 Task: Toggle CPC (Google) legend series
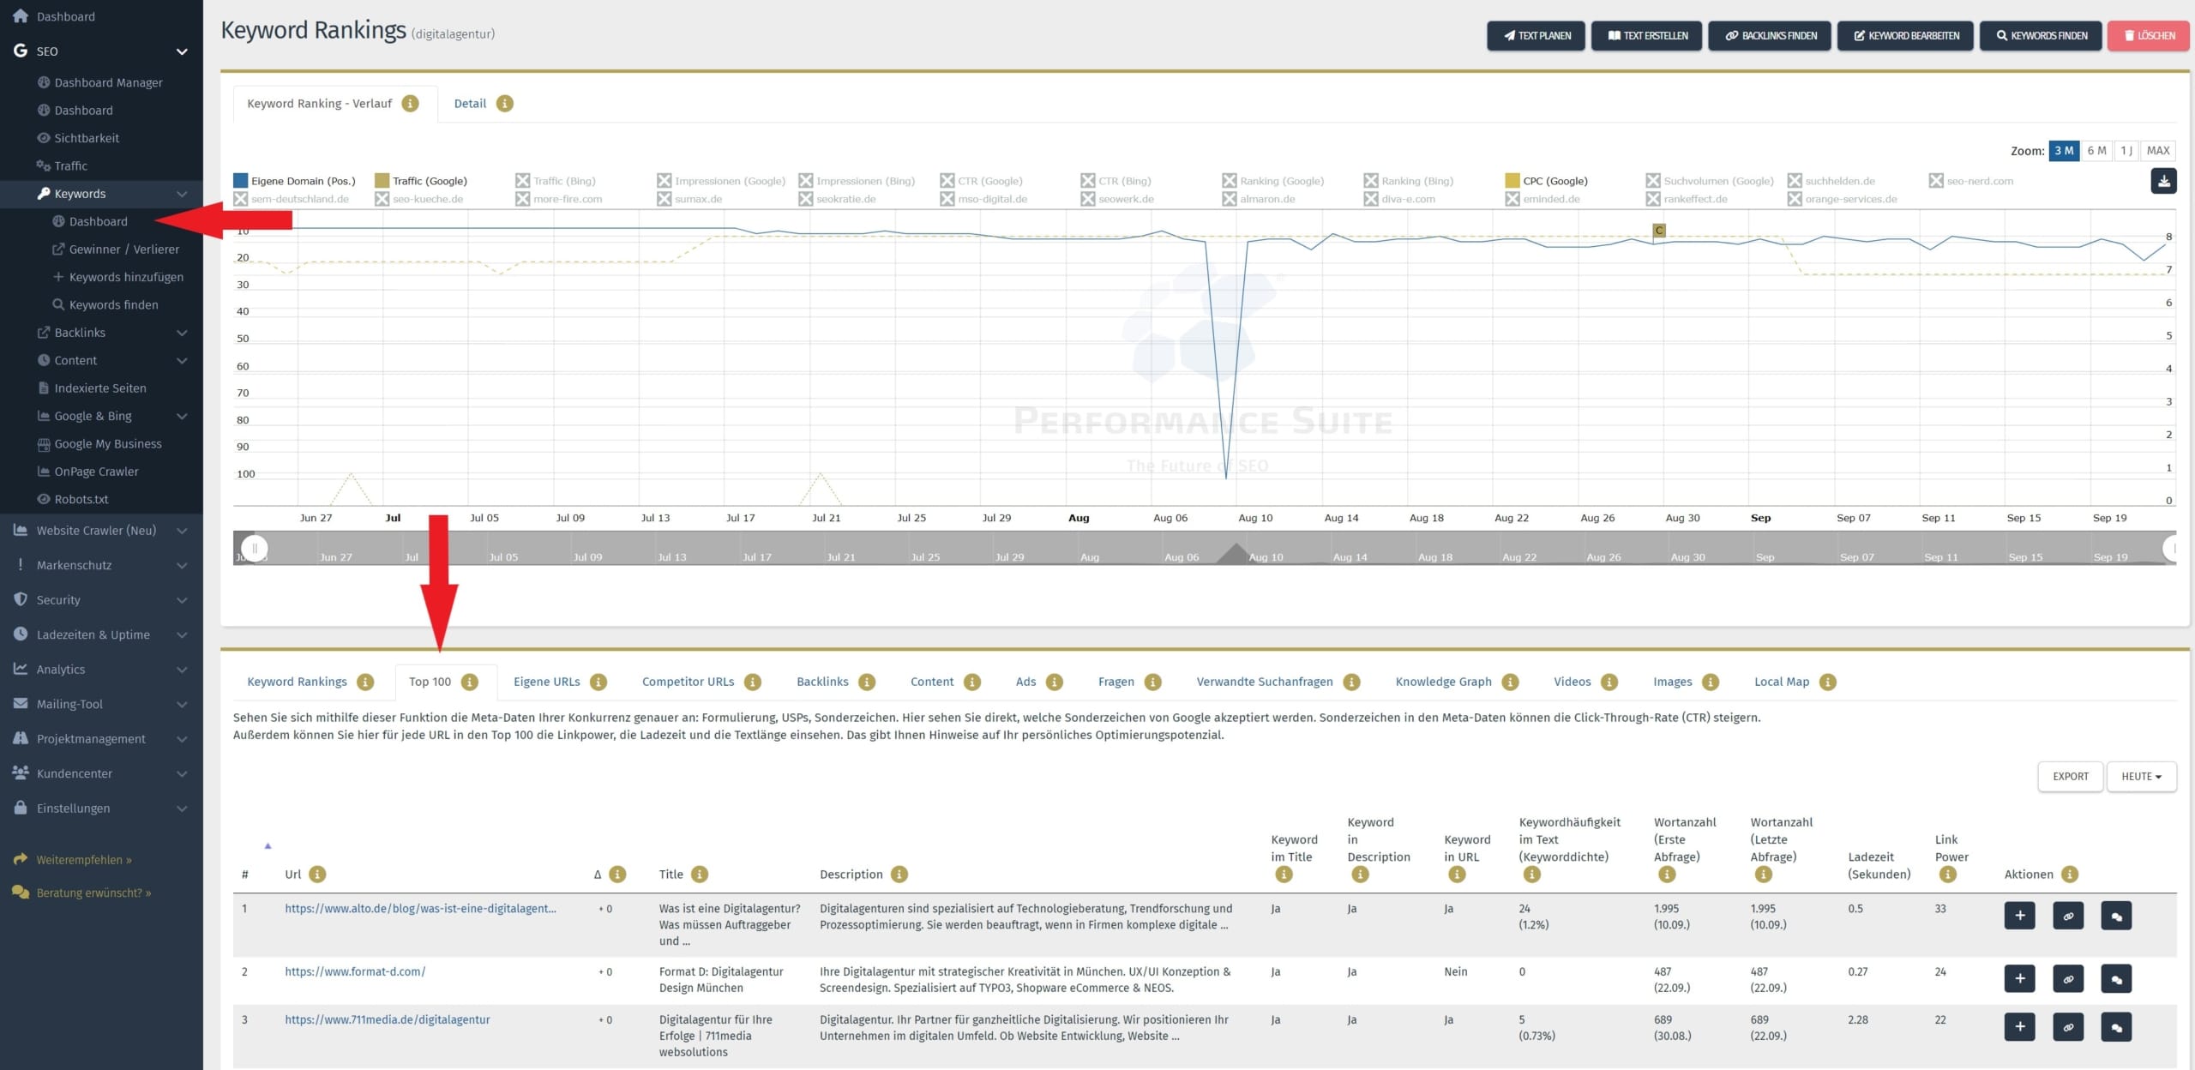pos(1547,181)
